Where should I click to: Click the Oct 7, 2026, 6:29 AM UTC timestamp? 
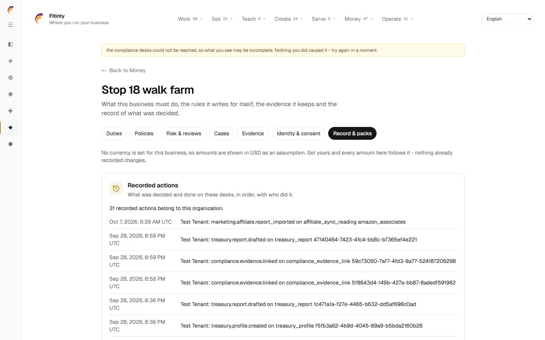click(x=140, y=222)
